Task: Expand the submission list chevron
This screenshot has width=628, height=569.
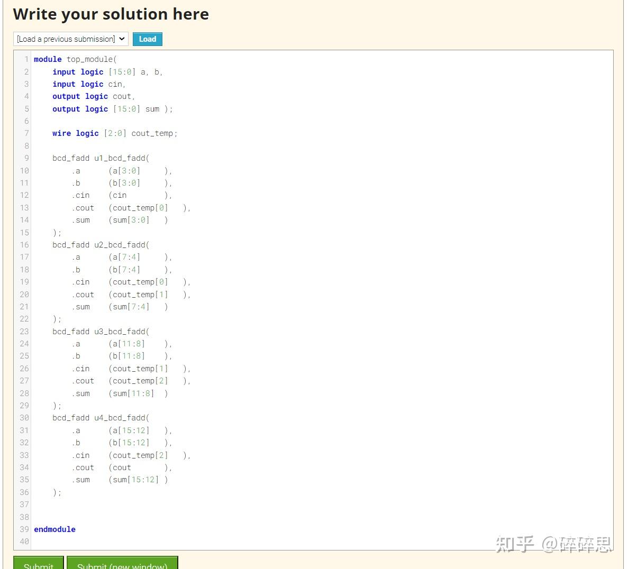Action: coord(122,39)
